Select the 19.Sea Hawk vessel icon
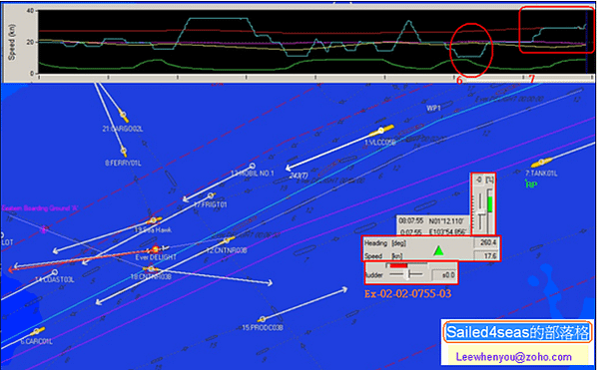This screenshot has width=597, height=370. click(153, 220)
